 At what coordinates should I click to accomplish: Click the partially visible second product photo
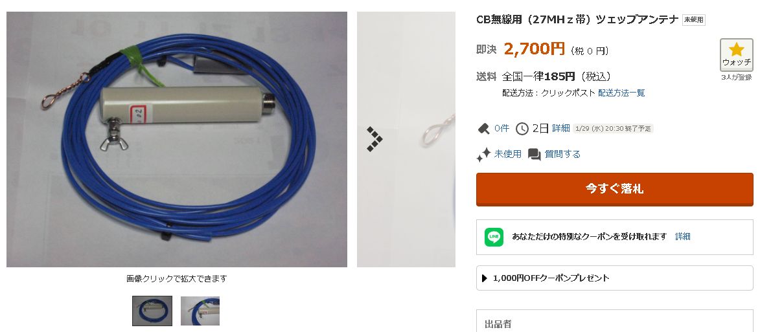pos(406,139)
